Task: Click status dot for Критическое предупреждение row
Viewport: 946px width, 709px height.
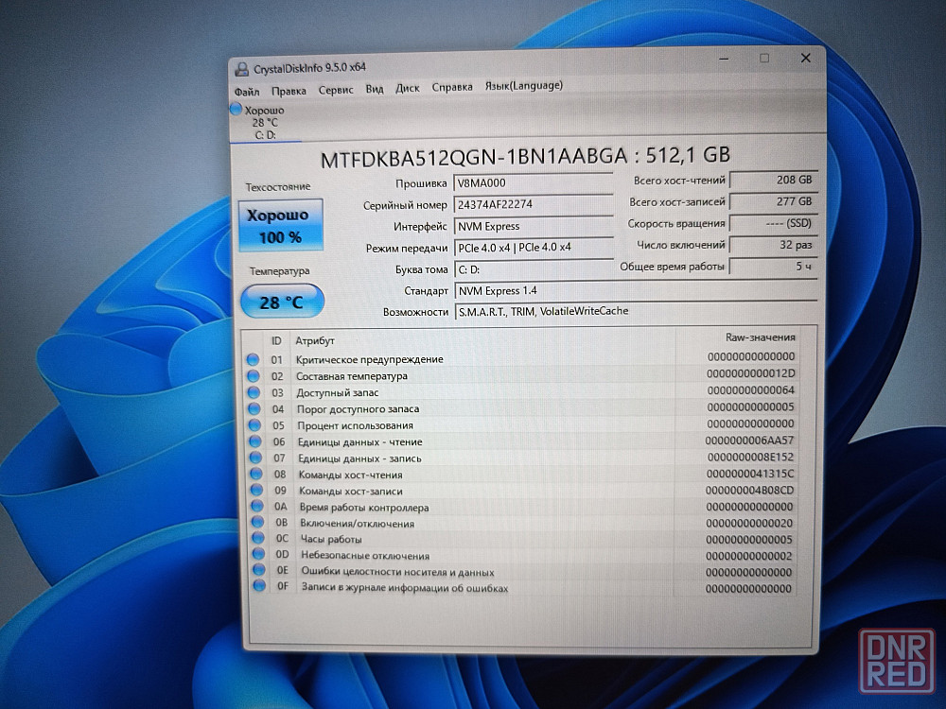Action: pyautogui.click(x=253, y=360)
